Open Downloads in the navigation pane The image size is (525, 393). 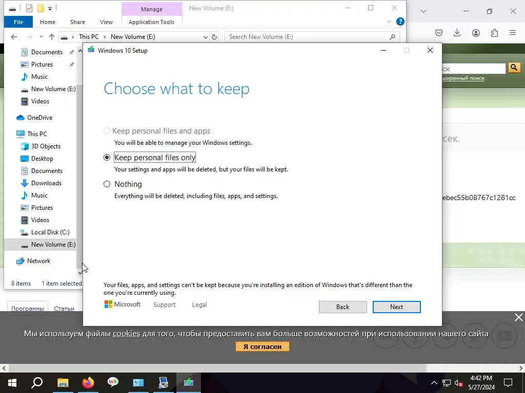[46, 183]
